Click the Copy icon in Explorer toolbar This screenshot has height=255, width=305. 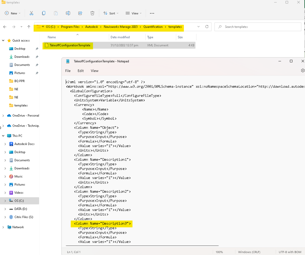pyautogui.click(x=43, y=13)
